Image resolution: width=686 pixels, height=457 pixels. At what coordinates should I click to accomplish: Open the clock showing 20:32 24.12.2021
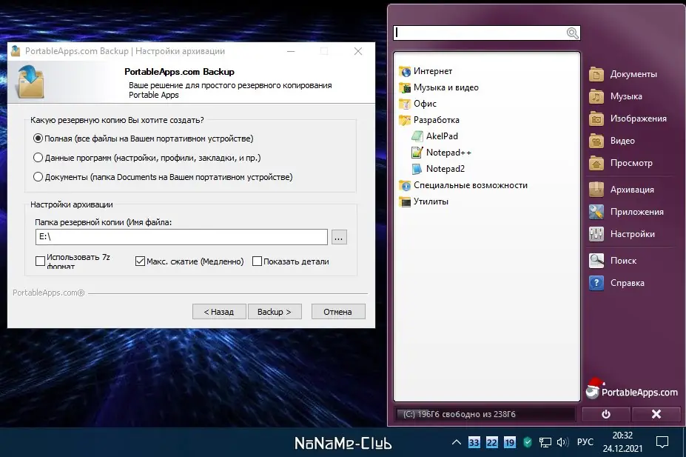click(x=622, y=442)
